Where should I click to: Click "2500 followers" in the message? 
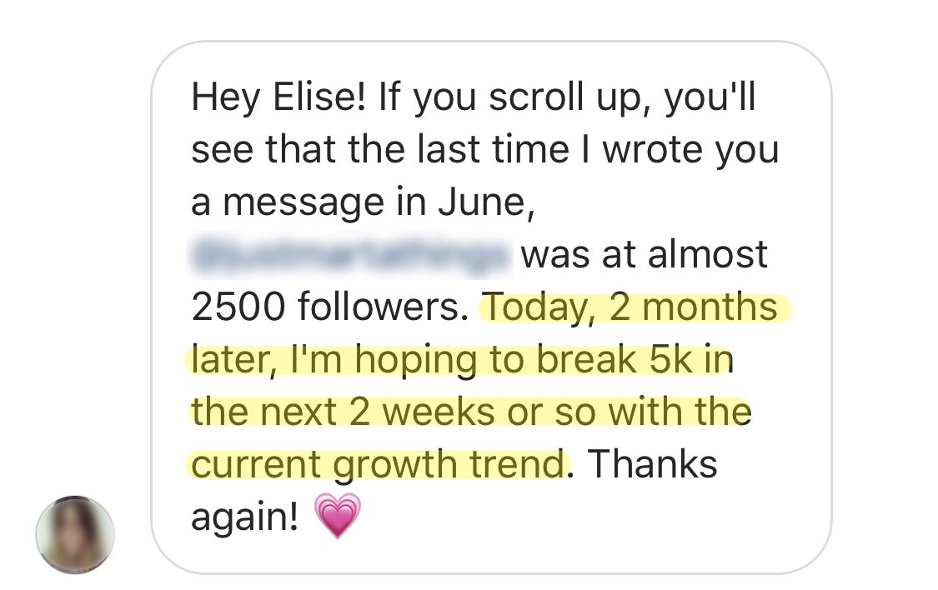click(x=326, y=307)
